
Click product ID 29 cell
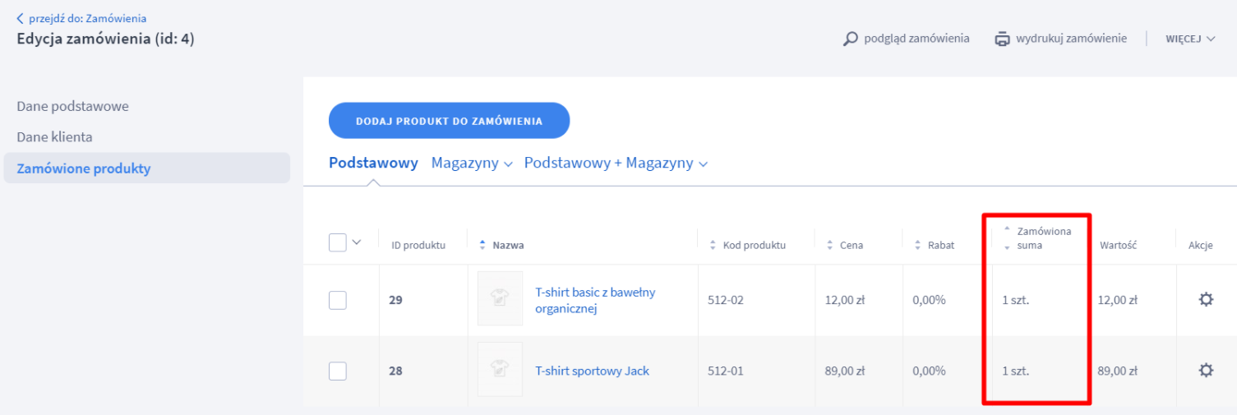click(395, 300)
